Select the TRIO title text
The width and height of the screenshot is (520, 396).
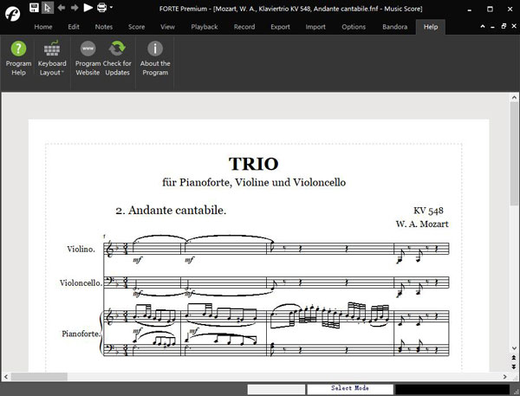coord(254,164)
